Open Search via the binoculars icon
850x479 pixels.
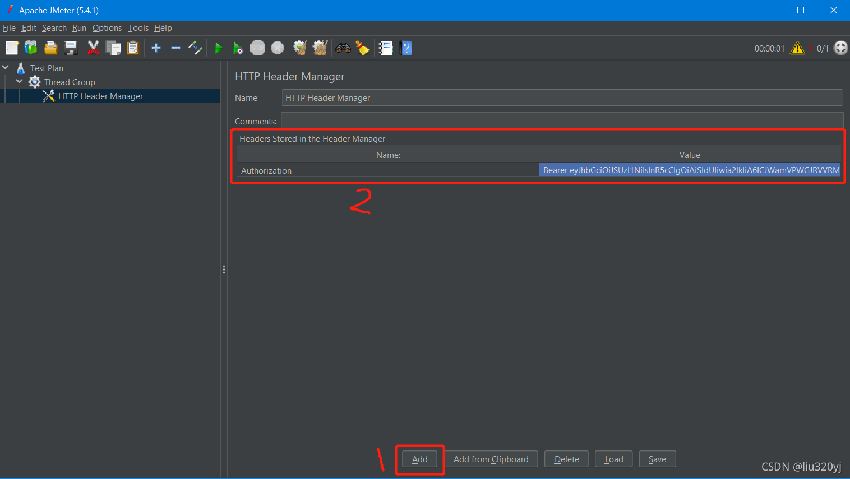(x=343, y=48)
